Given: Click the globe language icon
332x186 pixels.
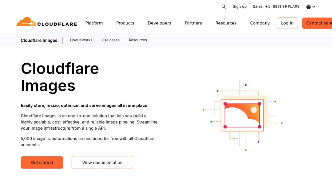Looking at the screenshot, I should coord(309,7).
